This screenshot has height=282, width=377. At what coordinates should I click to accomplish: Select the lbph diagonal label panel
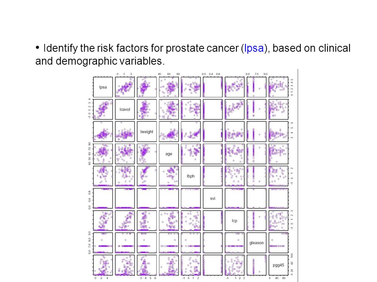point(191,176)
